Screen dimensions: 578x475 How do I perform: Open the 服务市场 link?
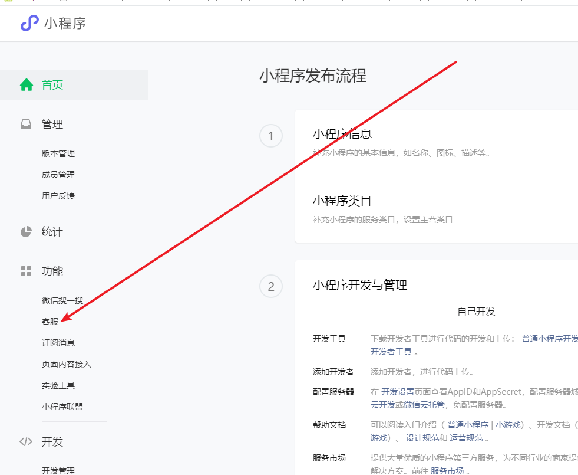447,470
